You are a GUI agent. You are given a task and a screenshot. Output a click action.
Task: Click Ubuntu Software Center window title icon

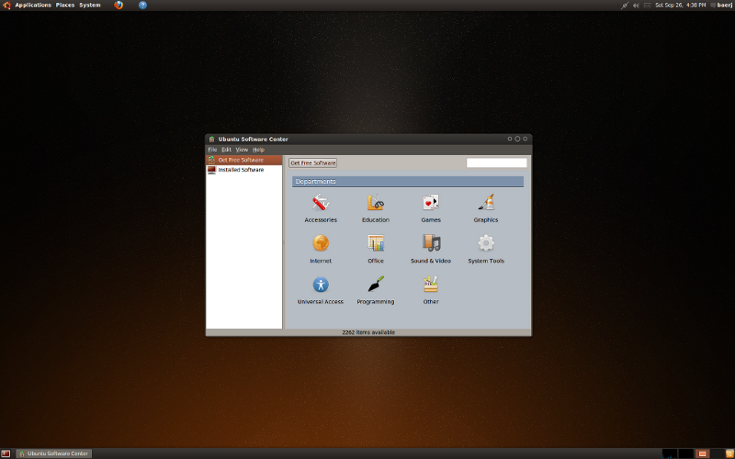(212, 140)
